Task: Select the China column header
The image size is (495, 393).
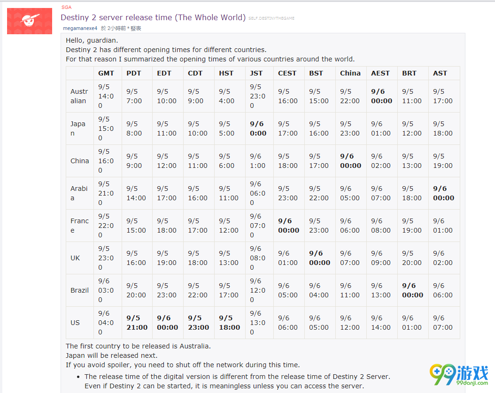Action: [350, 73]
